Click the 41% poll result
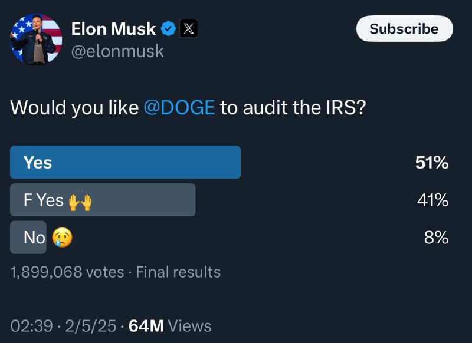 (x=432, y=200)
